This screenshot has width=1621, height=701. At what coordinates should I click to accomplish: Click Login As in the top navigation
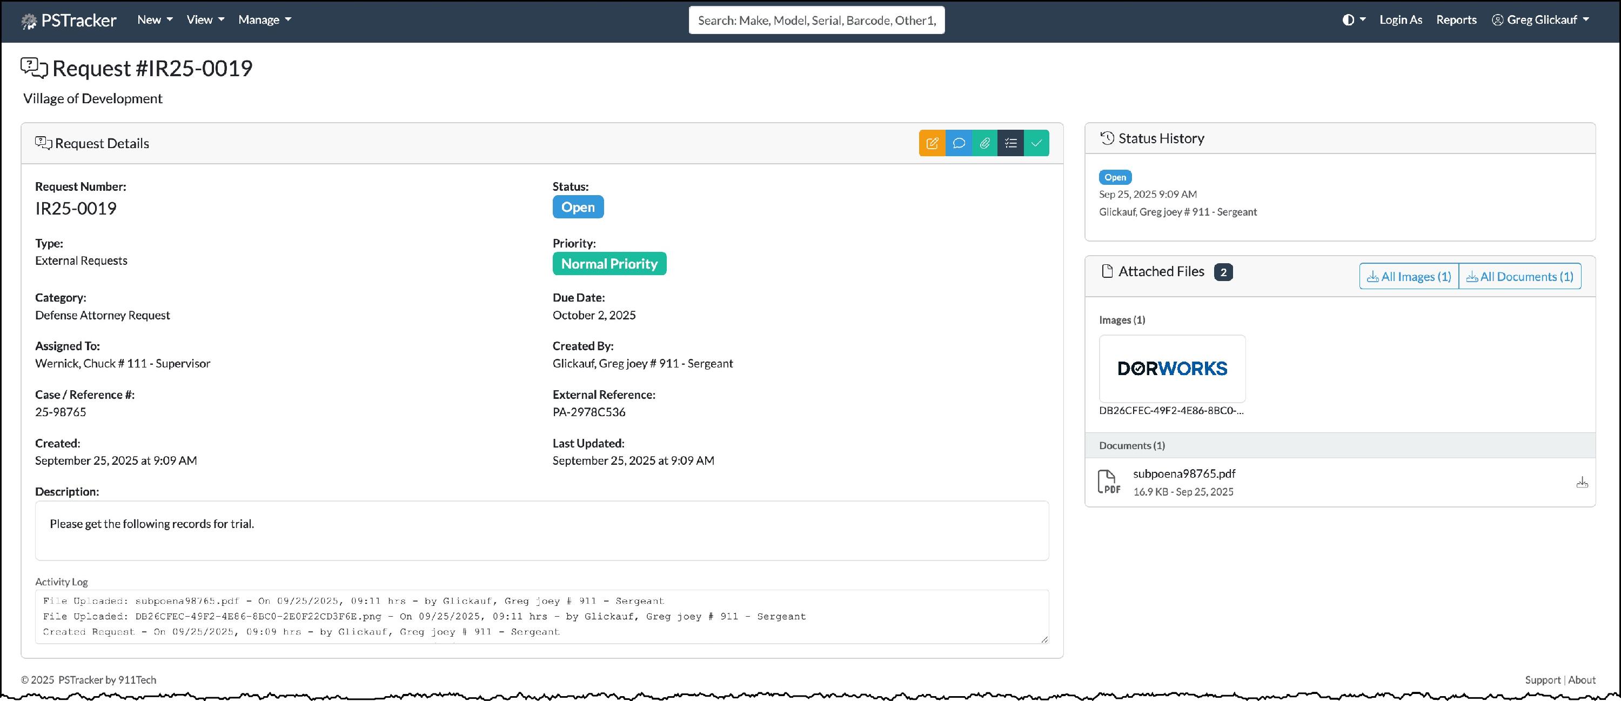(x=1401, y=20)
